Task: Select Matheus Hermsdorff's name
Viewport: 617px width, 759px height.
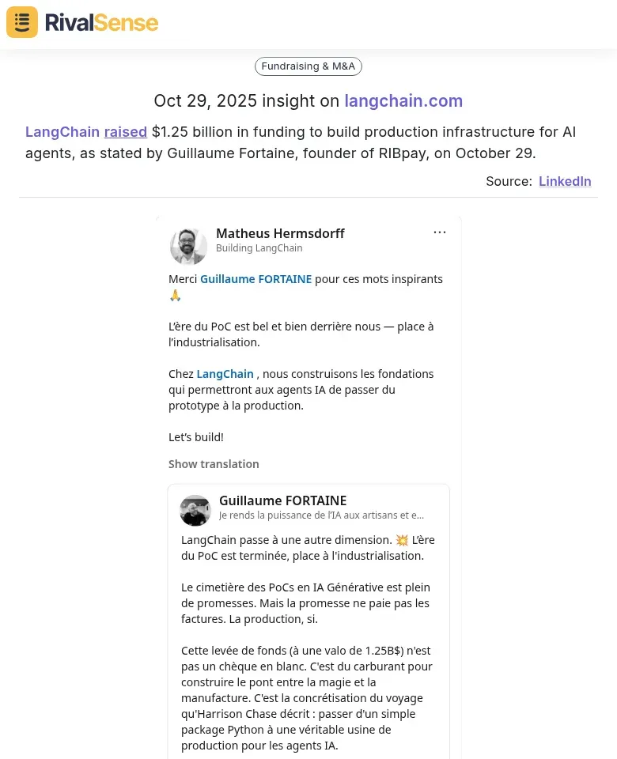Action: 280,233
